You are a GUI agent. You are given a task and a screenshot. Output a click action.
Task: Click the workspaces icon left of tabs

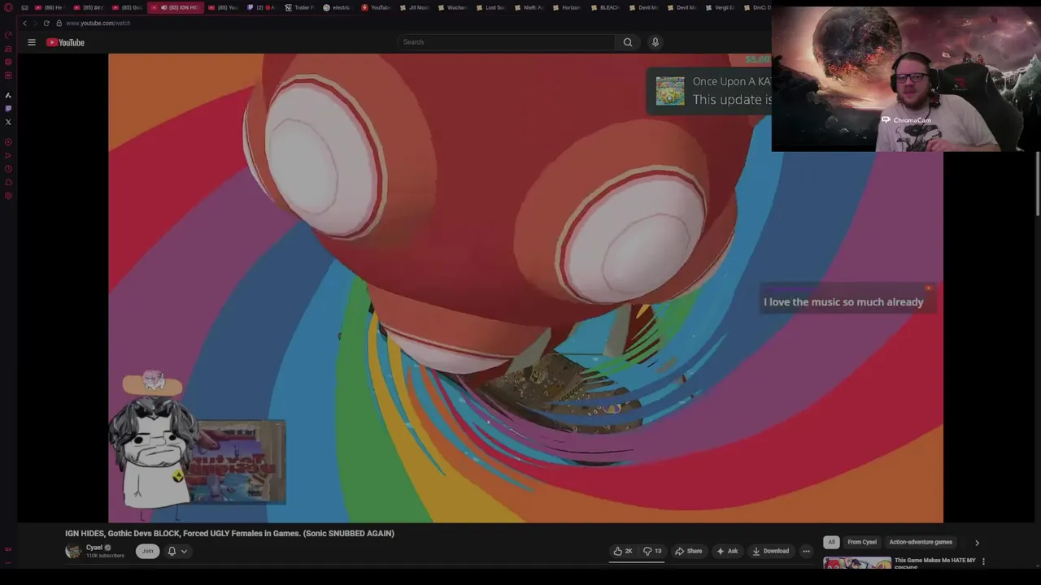(24, 7)
